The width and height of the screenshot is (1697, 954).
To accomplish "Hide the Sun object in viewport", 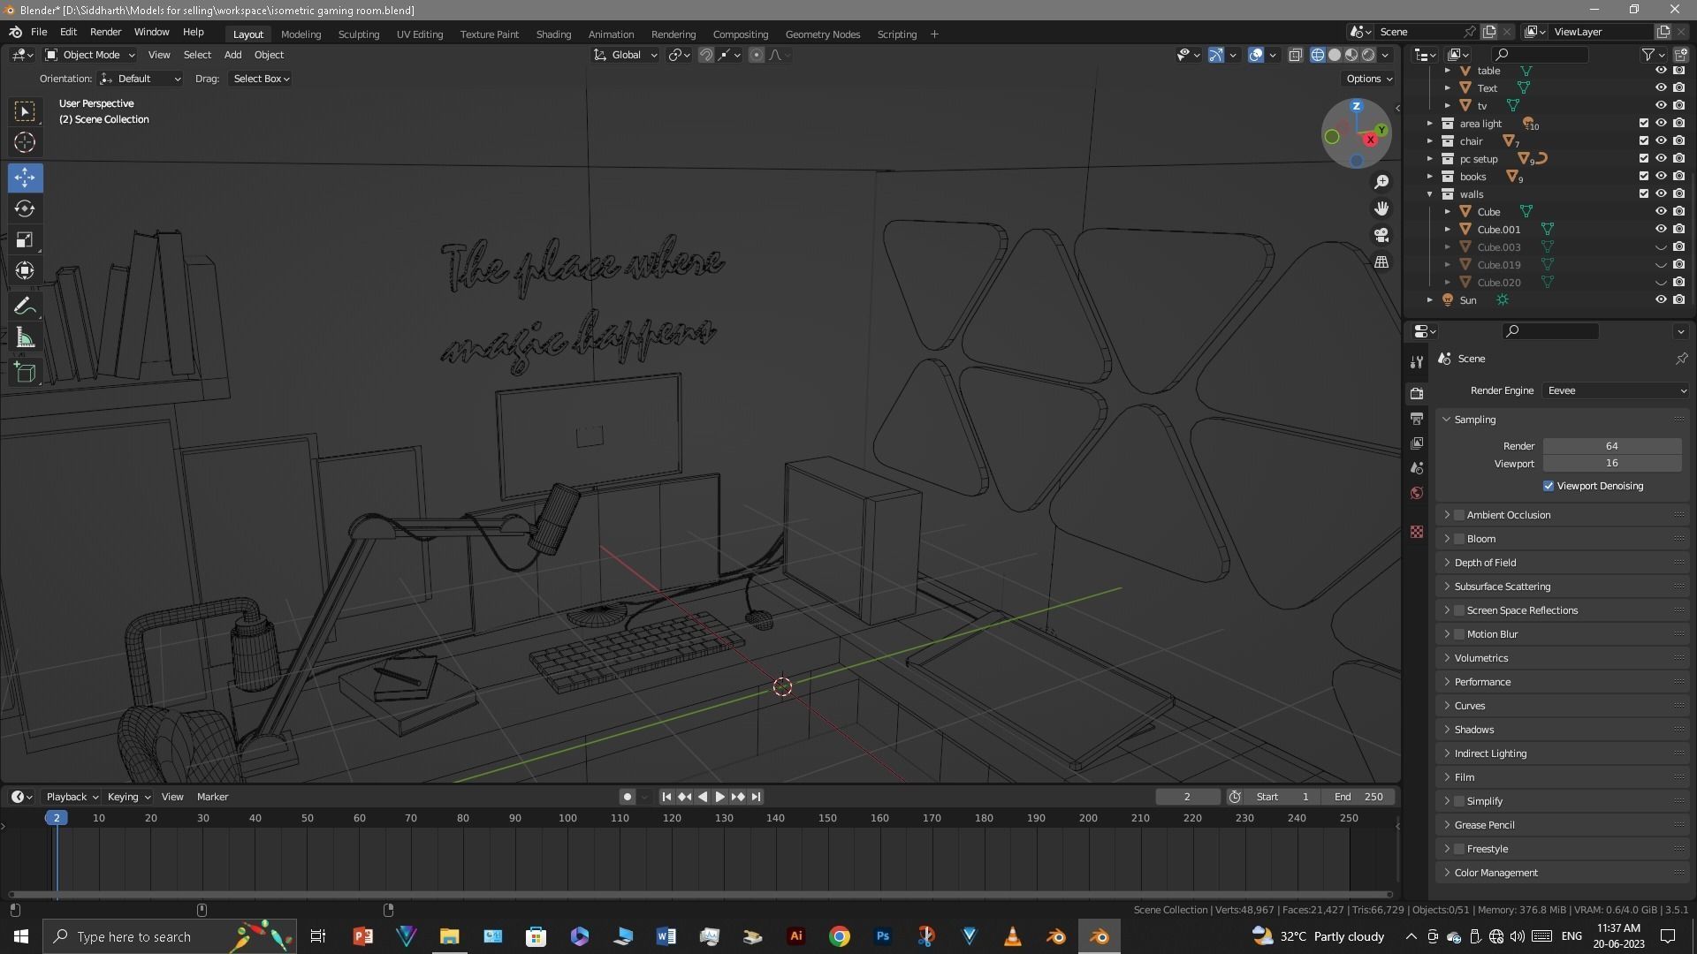I will coord(1661,299).
